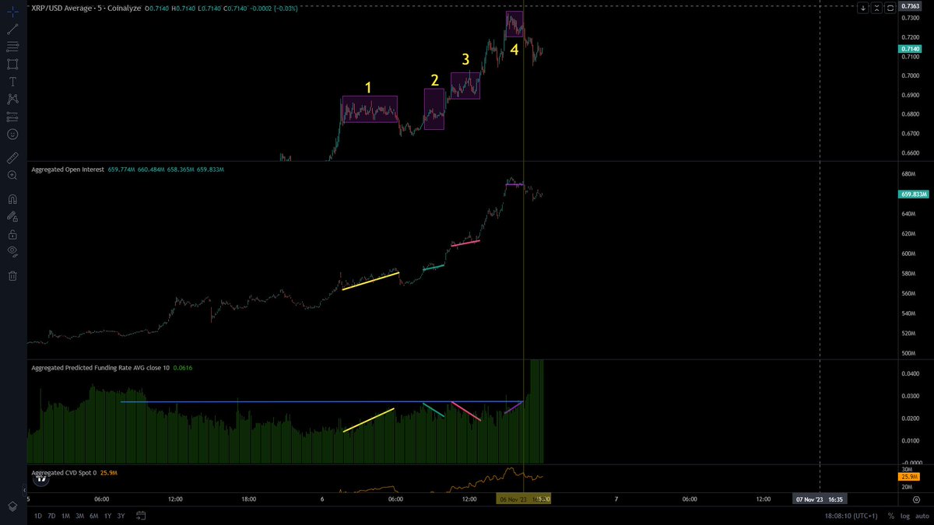Set range to 3M
This screenshot has width=934, height=525.
pyautogui.click(x=79, y=516)
